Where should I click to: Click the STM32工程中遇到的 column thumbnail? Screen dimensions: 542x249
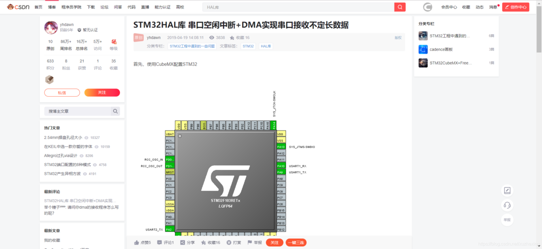tap(423, 35)
